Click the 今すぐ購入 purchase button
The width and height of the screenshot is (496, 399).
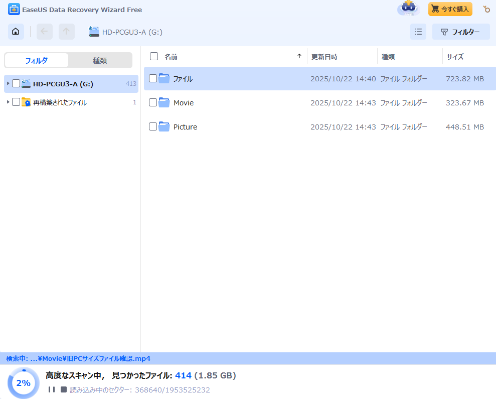pyautogui.click(x=450, y=9)
